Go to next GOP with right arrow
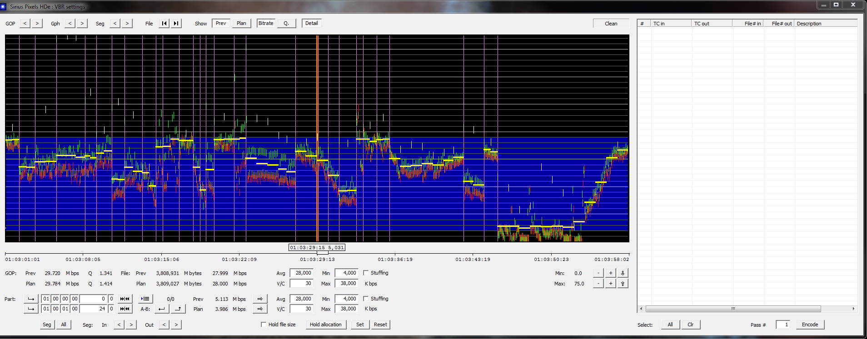The height and width of the screenshot is (339, 867). [37, 24]
